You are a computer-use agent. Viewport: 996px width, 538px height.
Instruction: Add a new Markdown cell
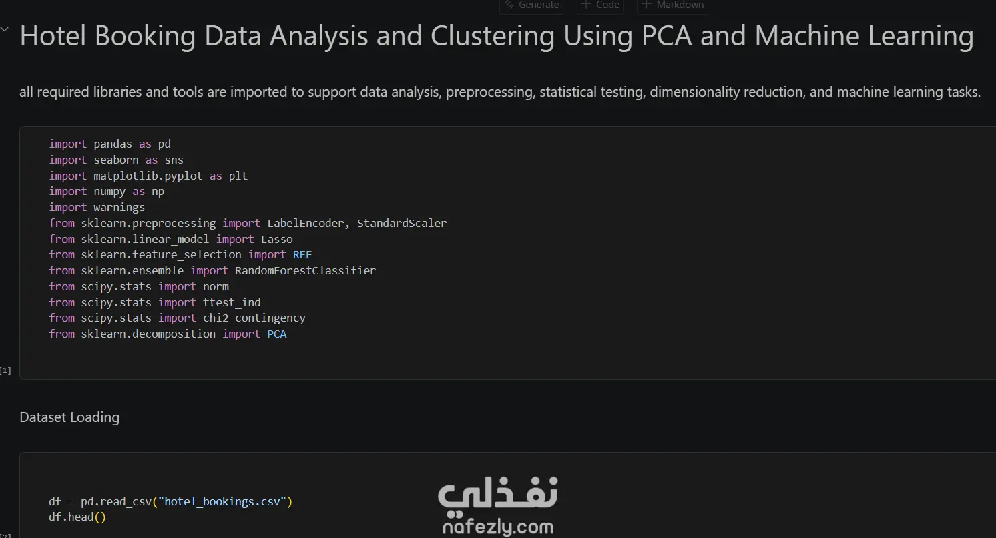tap(672, 5)
